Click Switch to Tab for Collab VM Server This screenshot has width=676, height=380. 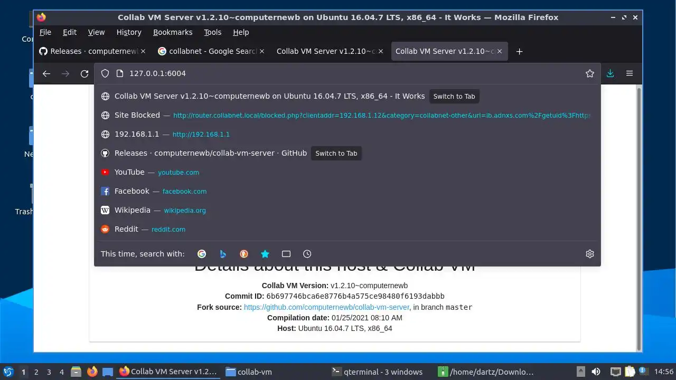pos(454,96)
